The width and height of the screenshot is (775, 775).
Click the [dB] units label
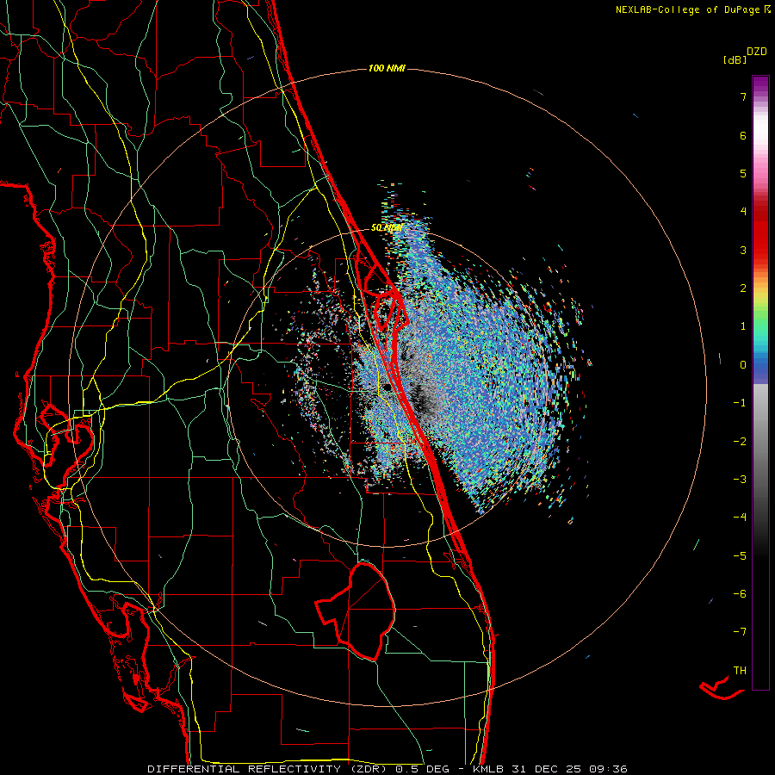[735, 60]
